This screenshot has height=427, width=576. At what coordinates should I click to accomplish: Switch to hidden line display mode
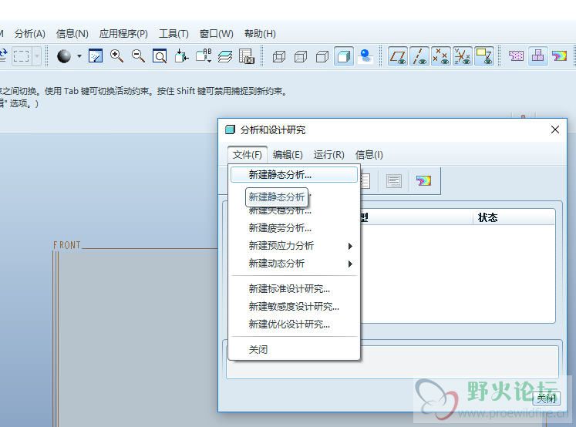pyautogui.click(x=301, y=56)
